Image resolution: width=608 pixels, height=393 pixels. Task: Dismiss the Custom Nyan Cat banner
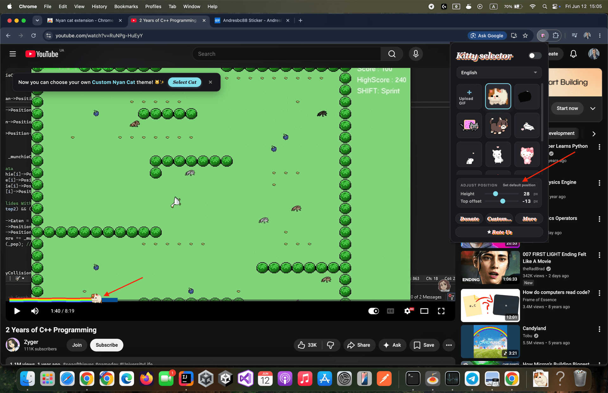[210, 82]
